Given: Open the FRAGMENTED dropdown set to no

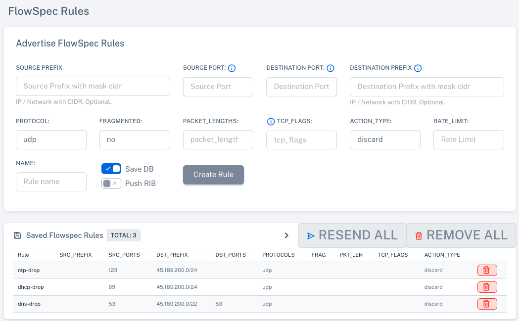Looking at the screenshot, I should (135, 139).
